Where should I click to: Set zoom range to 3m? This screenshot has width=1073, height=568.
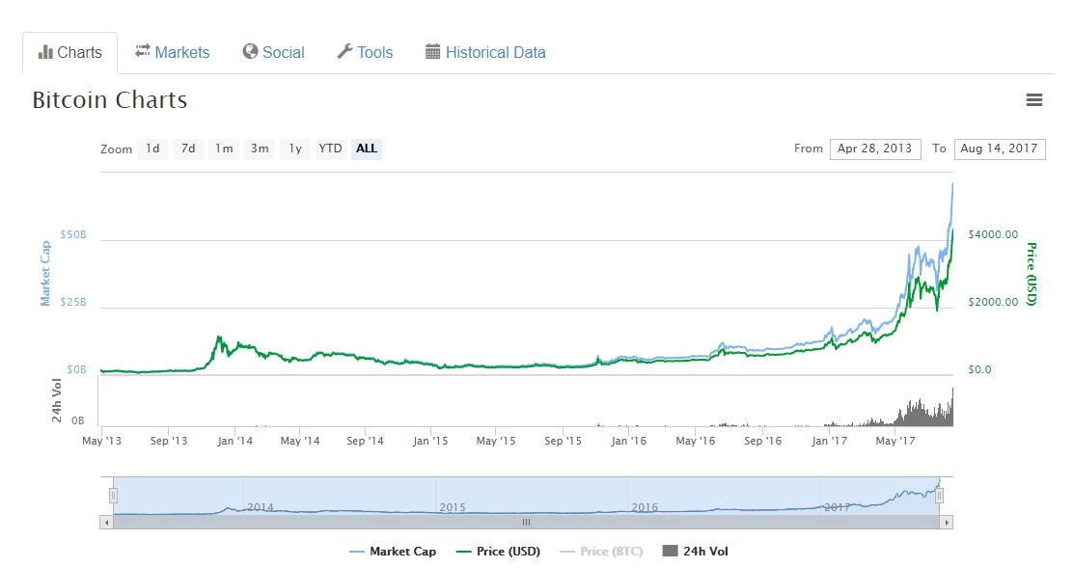point(260,149)
